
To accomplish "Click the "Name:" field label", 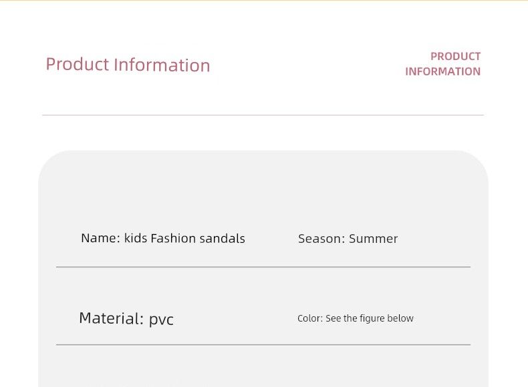I will tap(100, 238).
